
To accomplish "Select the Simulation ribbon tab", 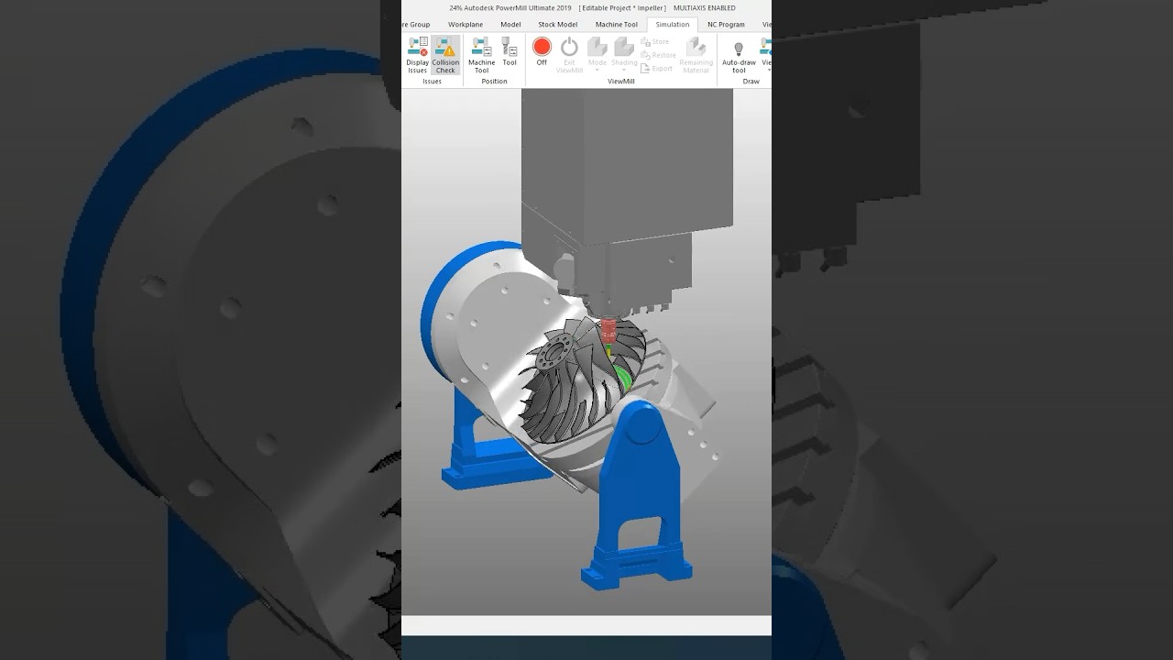I will (x=673, y=25).
